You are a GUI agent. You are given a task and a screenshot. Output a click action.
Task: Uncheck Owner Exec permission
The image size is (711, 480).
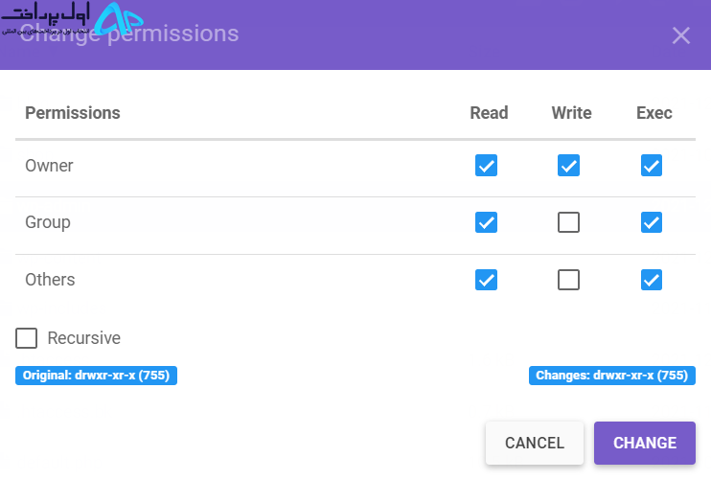[x=652, y=166]
